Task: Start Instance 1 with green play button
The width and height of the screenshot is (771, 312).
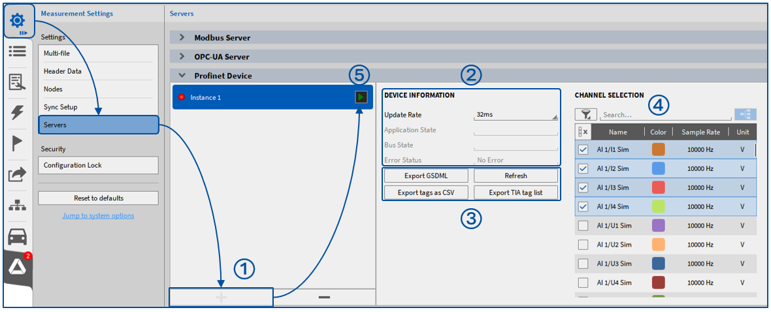Action: pyautogui.click(x=361, y=97)
